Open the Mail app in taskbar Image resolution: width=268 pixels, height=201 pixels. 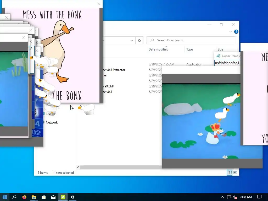coord(53,197)
